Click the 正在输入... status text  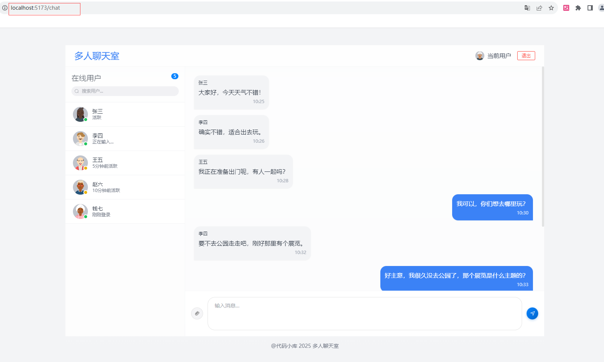103,142
